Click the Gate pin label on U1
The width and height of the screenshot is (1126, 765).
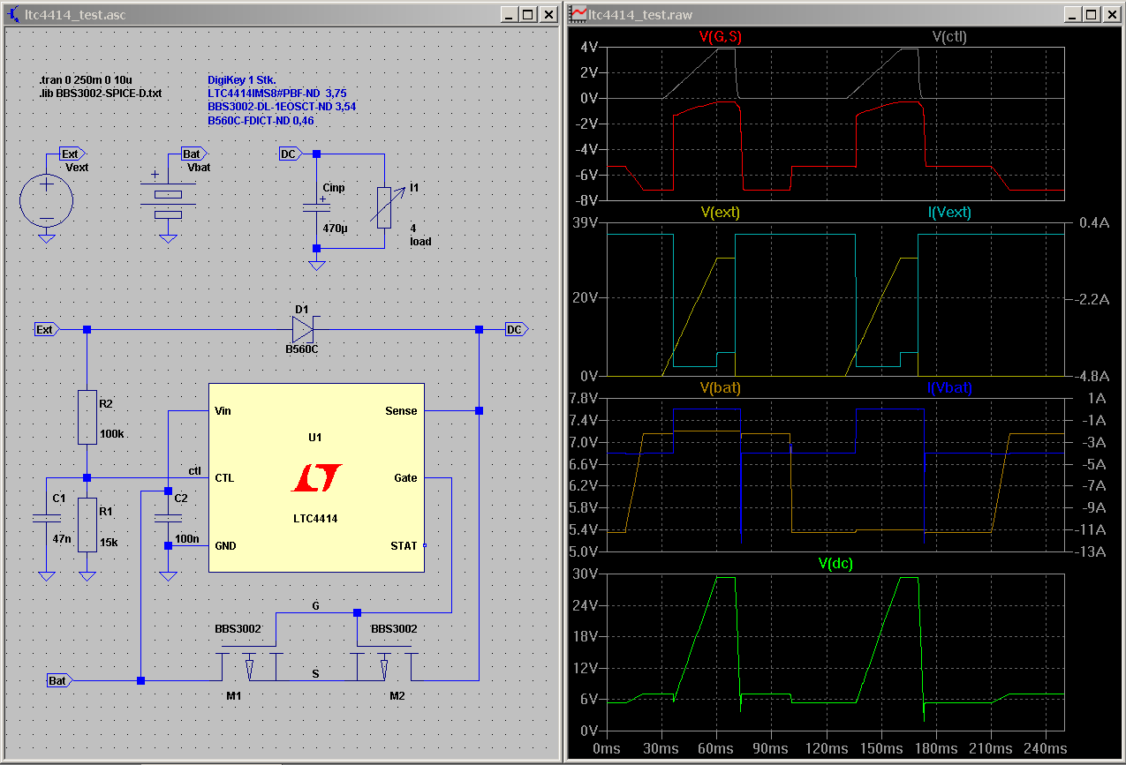(405, 478)
